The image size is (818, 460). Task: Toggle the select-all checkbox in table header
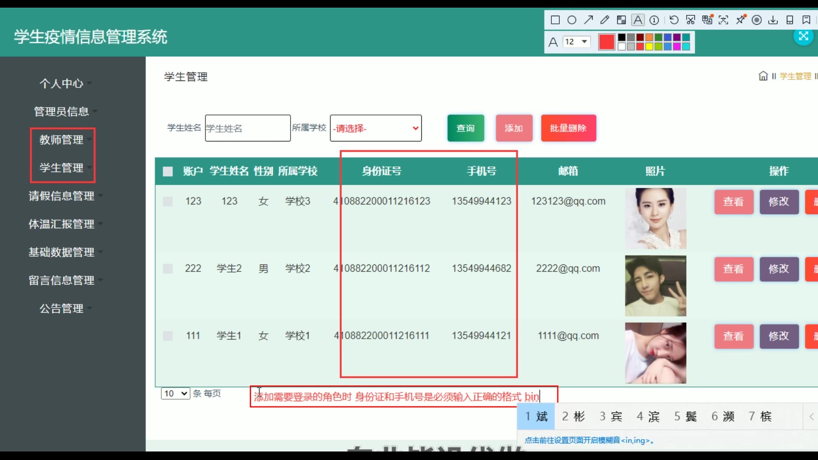(168, 171)
